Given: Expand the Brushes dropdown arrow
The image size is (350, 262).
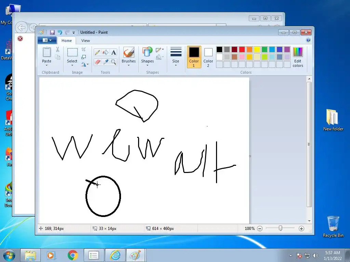Looking at the screenshot, I should coord(129,65).
